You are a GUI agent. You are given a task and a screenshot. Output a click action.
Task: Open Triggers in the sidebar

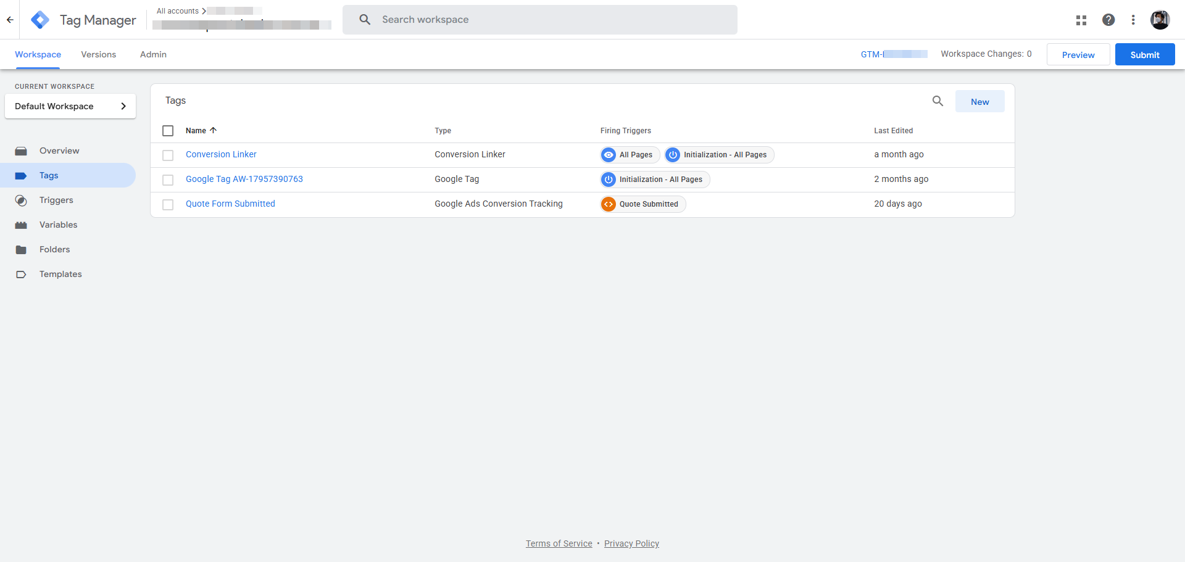tap(68, 200)
